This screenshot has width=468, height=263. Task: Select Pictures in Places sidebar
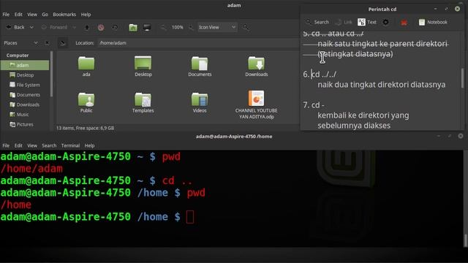point(25,124)
